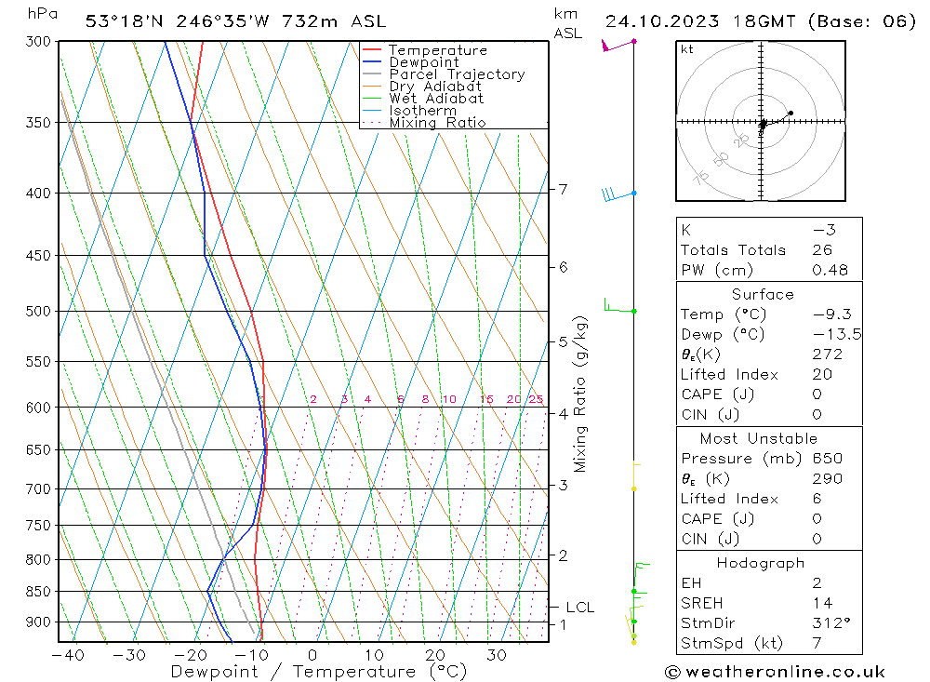
Task: Click the LCL marker label
Action: click(580, 608)
